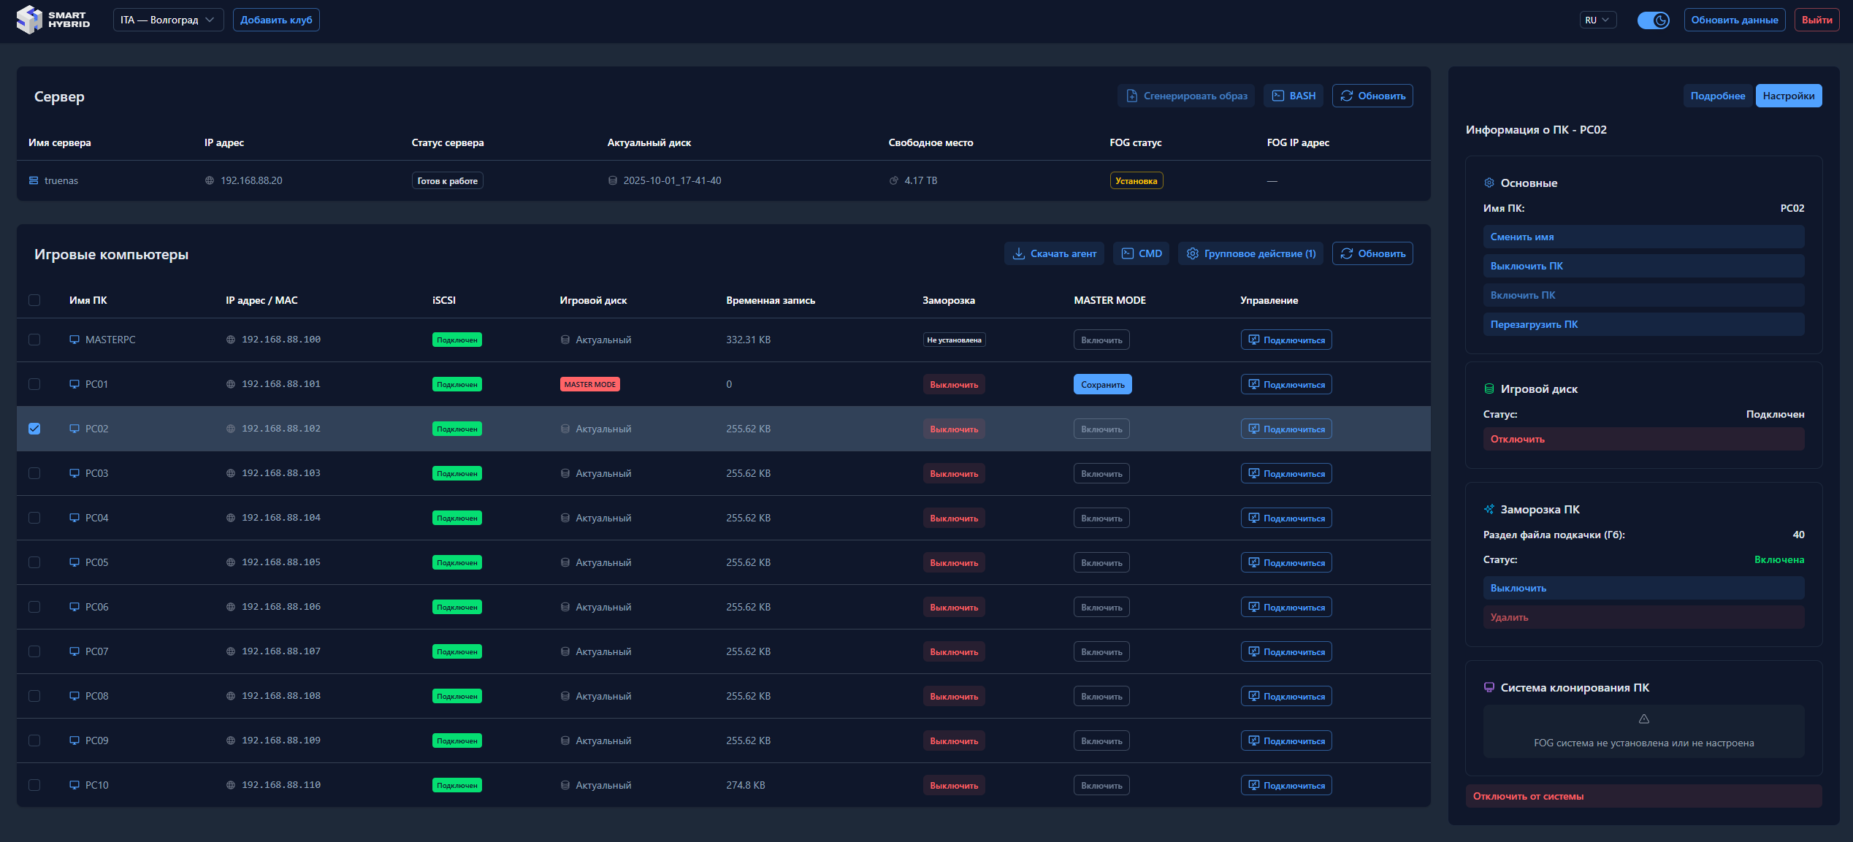Click Скачать агент download button
Viewport: 1853px width, 842px height.
(x=1054, y=253)
